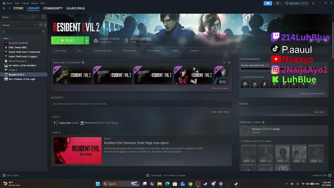This screenshot has height=188, width=334.
Task: Open Windows Start menu
Action: point(98,184)
